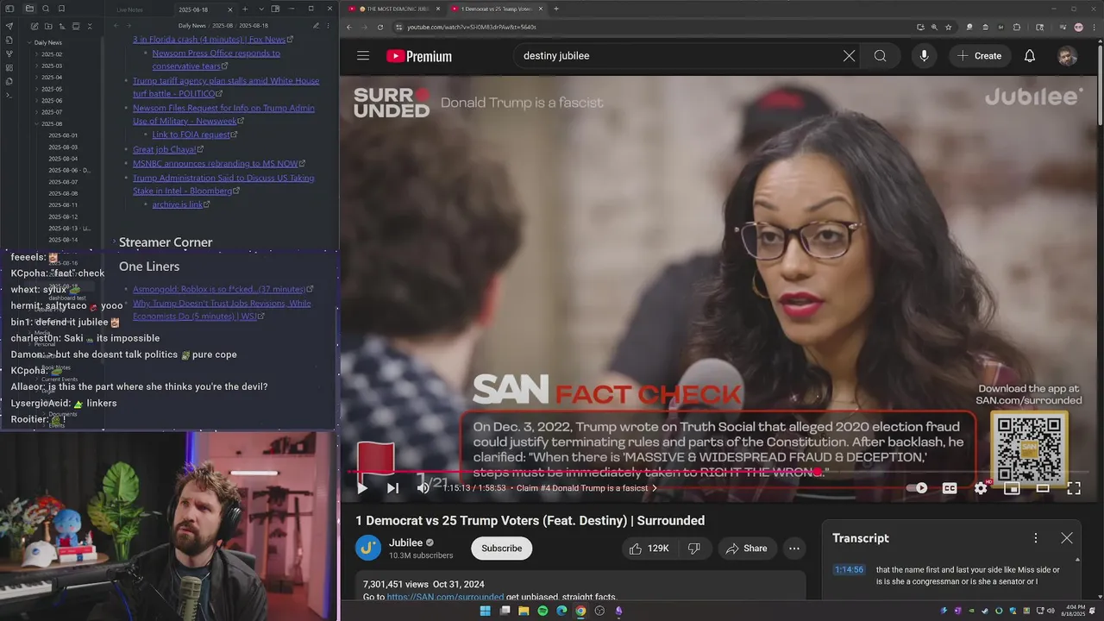The height and width of the screenshot is (621, 1104).
Task: Mute the video volume
Action: [x=423, y=488]
